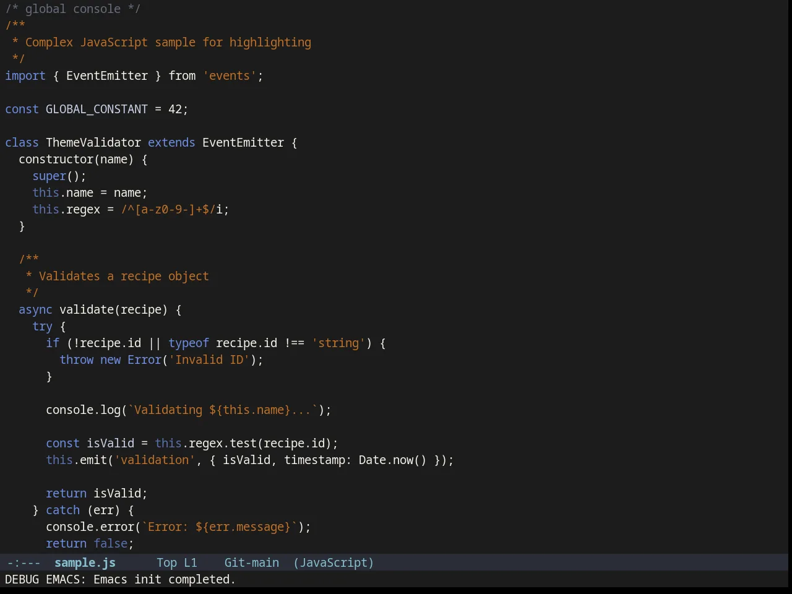Place cursor on 'import' keyword
This screenshot has width=792, height=594.
(x=25, y=75)
